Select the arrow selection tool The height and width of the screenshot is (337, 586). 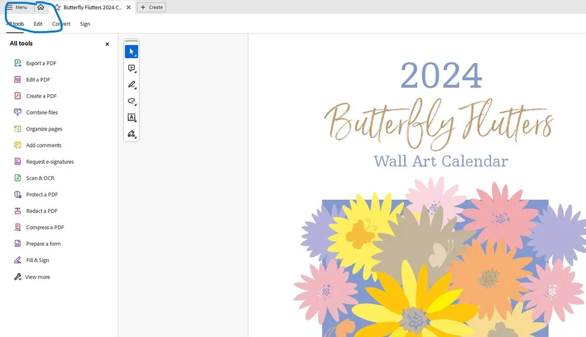(131, 51)
